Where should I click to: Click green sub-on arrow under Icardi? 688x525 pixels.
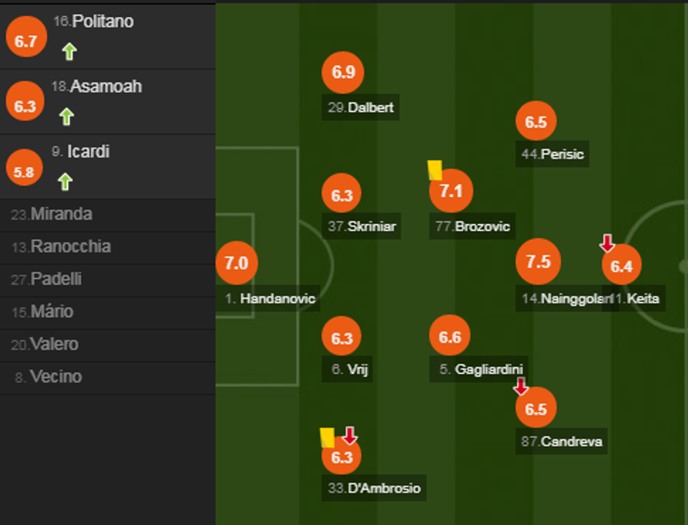point(65,182)
